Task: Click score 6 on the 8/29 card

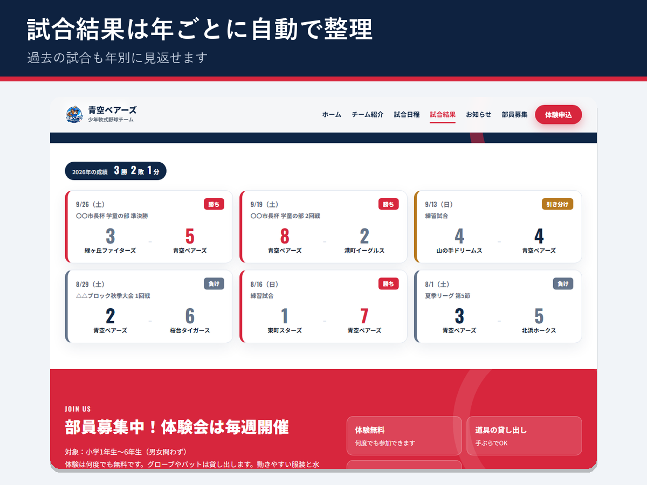Action: coord(190,316)
